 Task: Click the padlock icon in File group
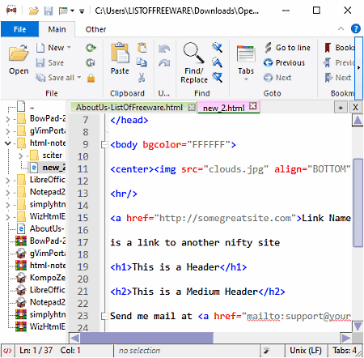(x=91, y=78)
